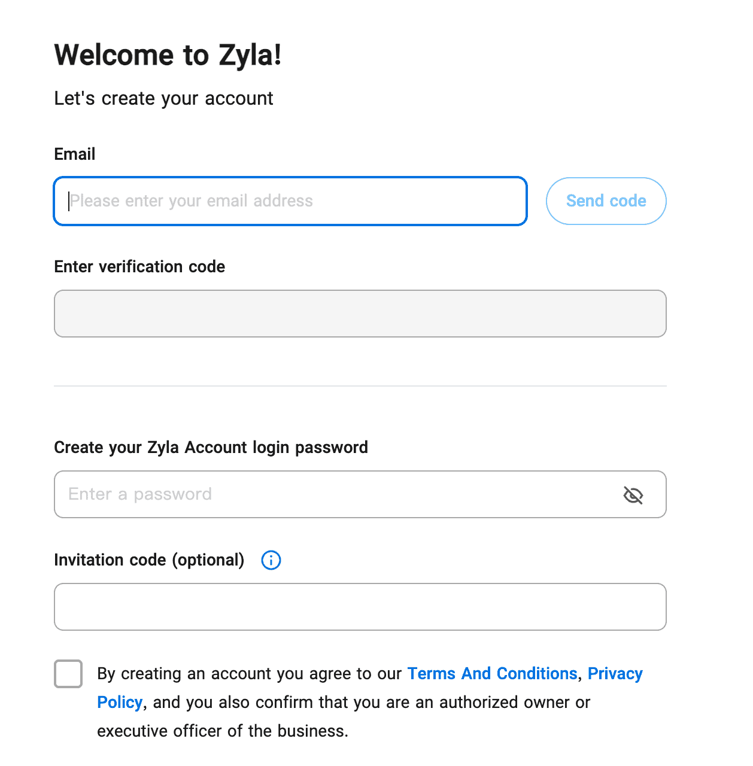The width and height of the screenshot is (753, 766).
Task: Toggle password visibility eye icon
Action: (x=633, y=495)
